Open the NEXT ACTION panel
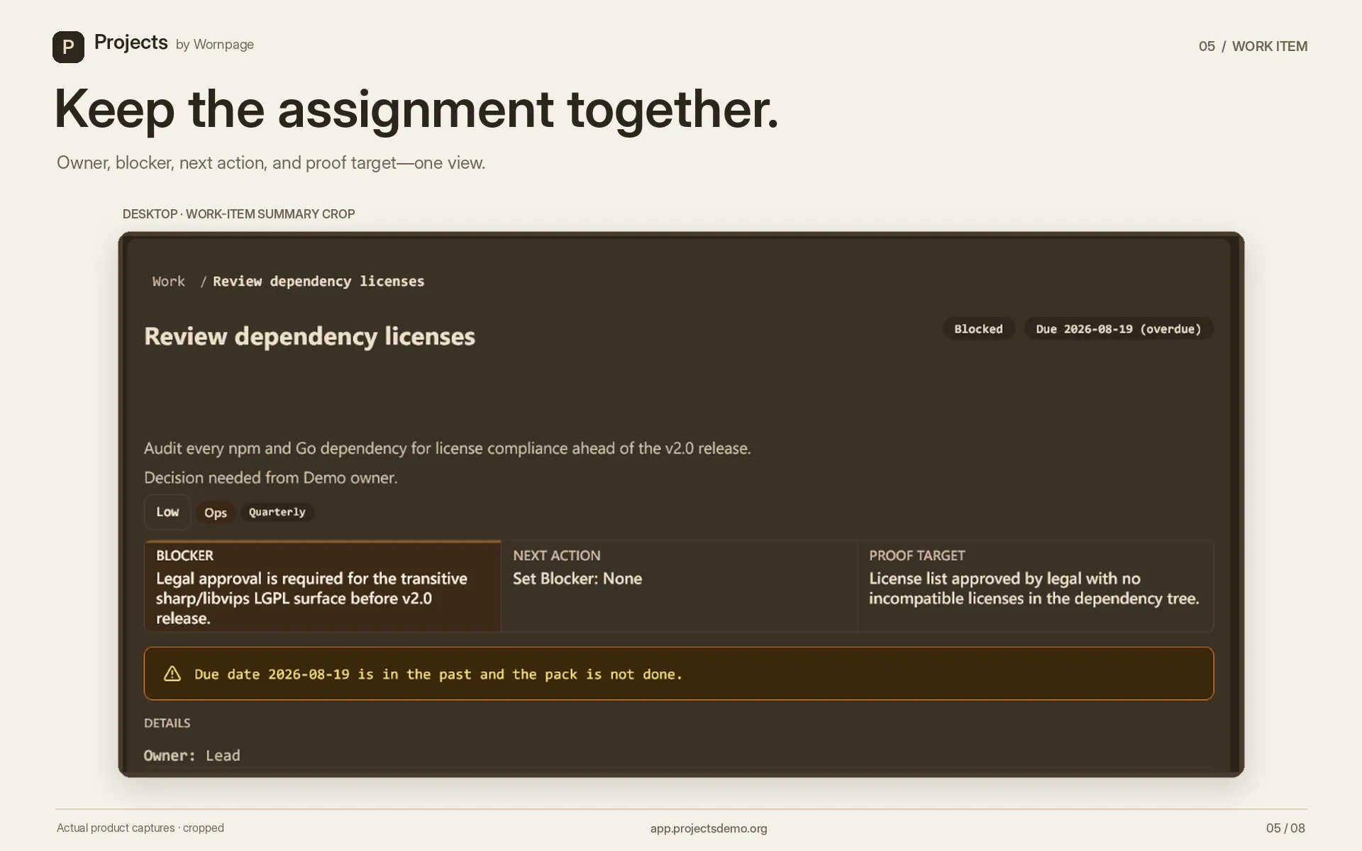The image size is (1362, 851). [x=679, y=586]
